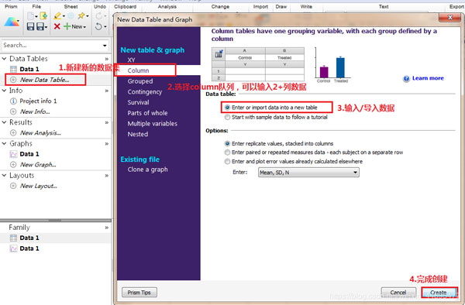Screen dimensions: 465x305
Task: Choose Nested table type
Action: pyautogui.click(x=138, y=134)
